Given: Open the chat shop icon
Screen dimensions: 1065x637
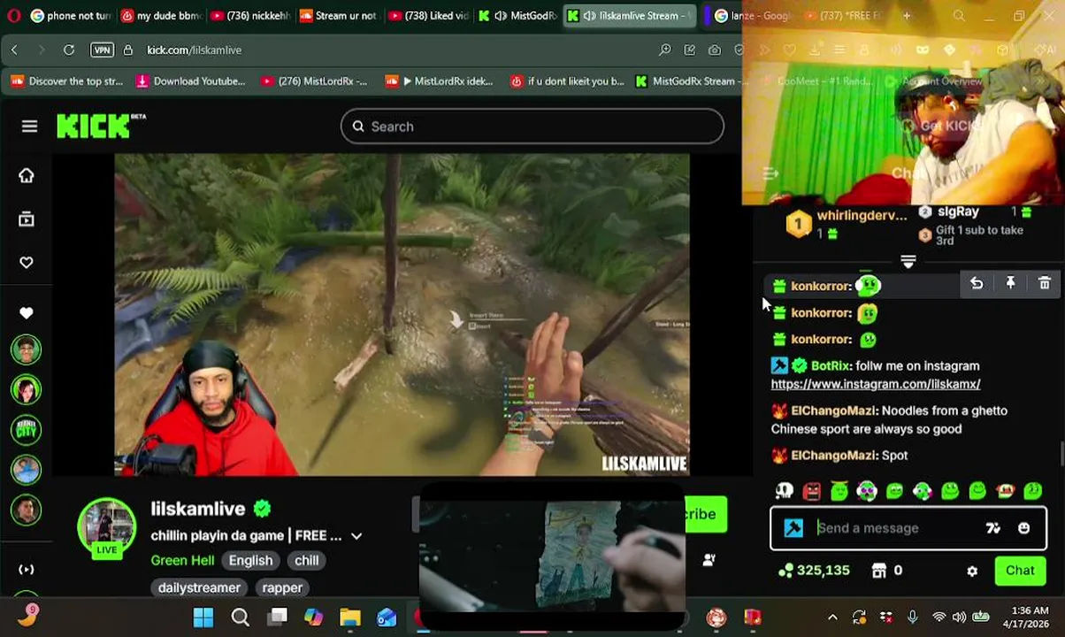Looking at the screenshot, I should coord(878,571).
